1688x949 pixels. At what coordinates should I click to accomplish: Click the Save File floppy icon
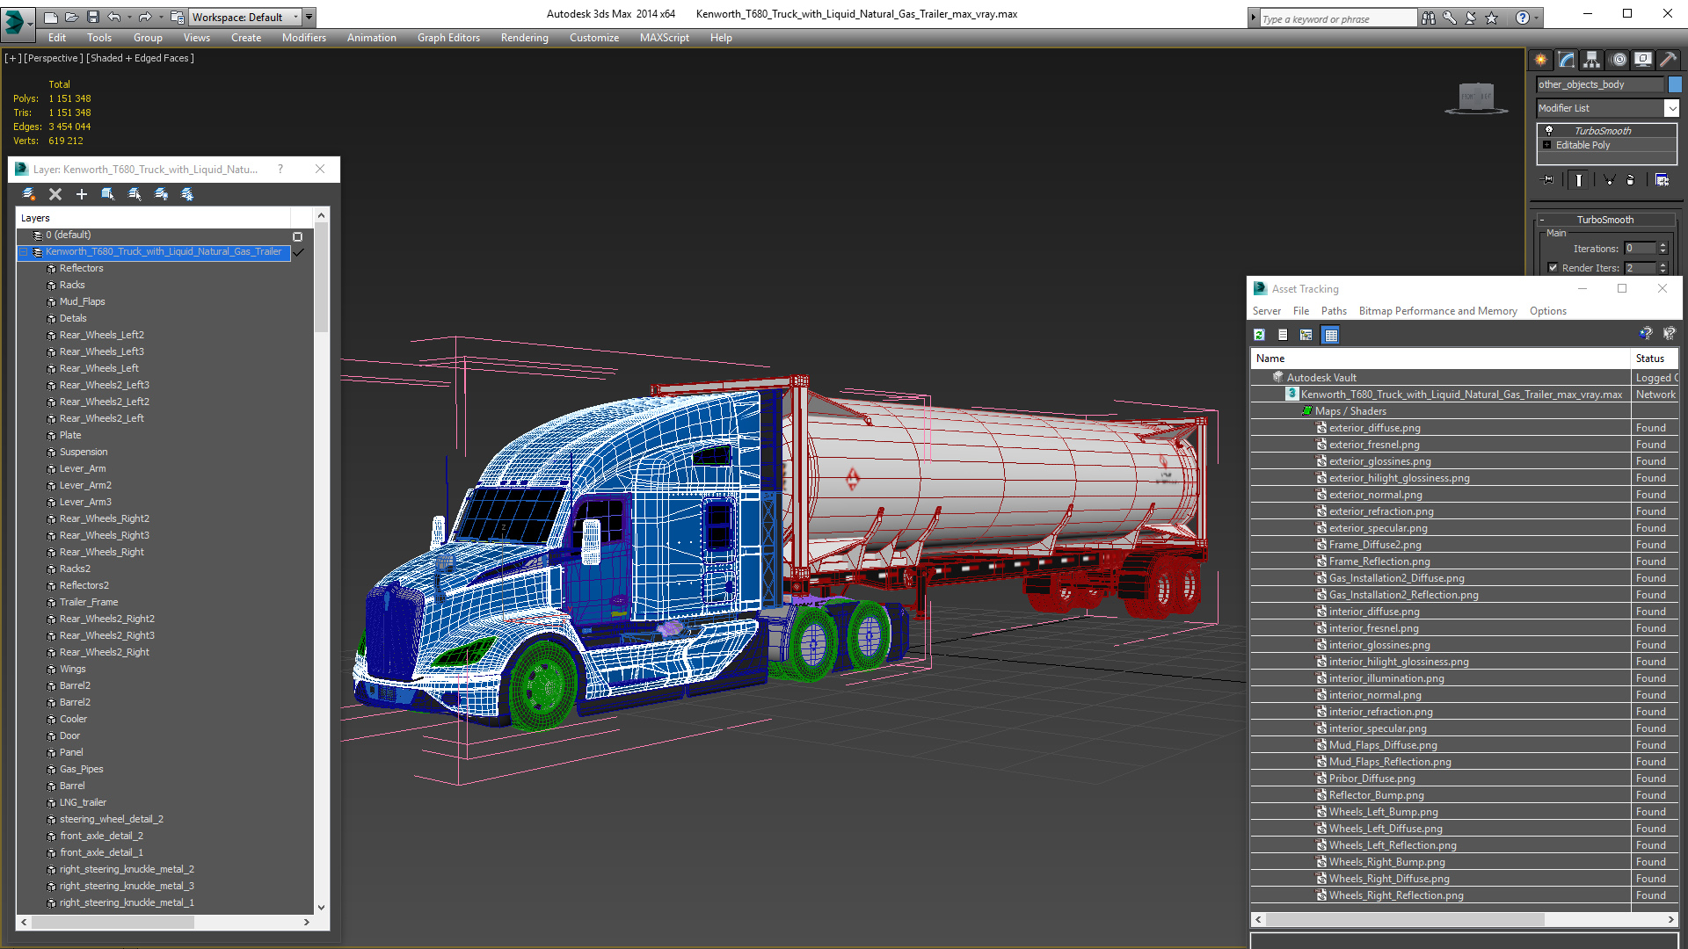(92, 17)
